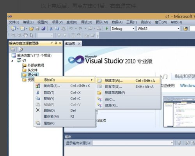
Task: Open the 工具(T) menu
Action: 131,22
